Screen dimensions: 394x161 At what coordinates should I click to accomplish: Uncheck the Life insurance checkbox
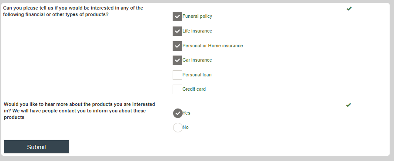click(x=177, y=31)
